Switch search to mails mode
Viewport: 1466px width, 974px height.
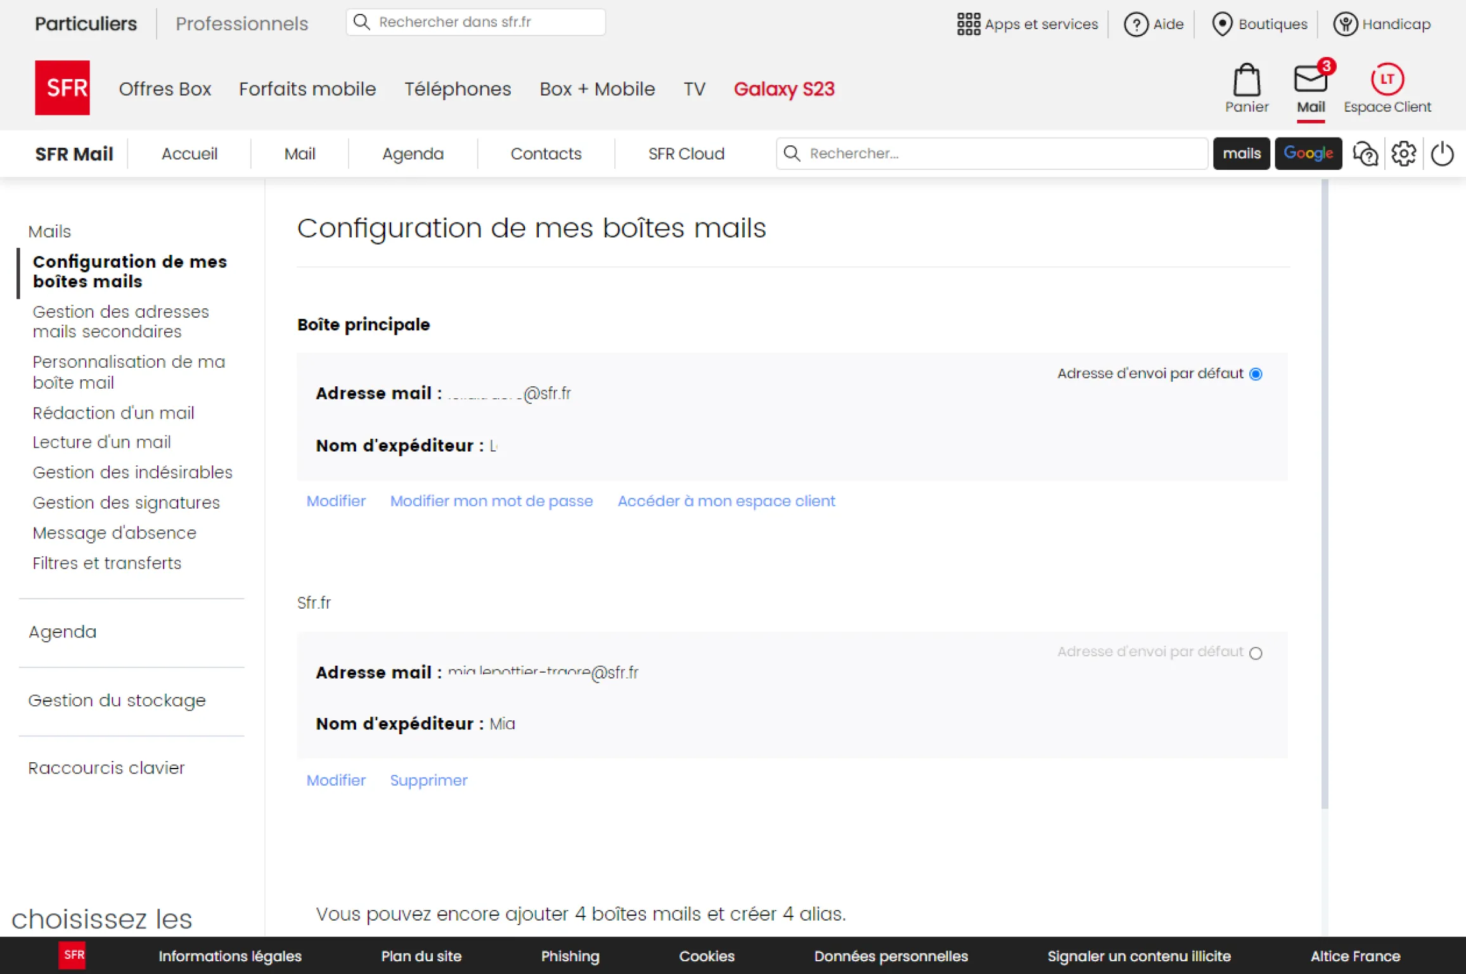click(x=1241, y=153)
